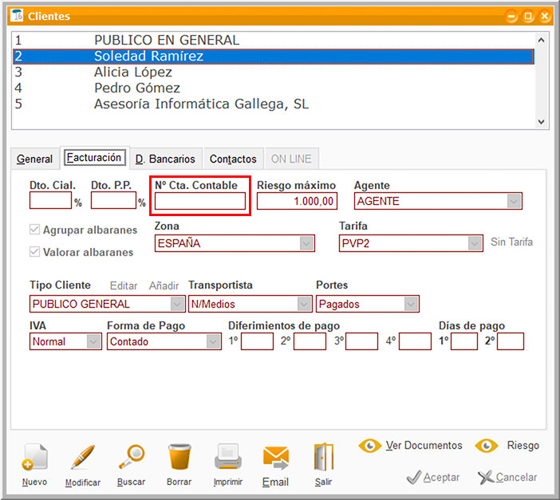The height and width of the screenshot is (500, 560).
Task: Switch to the General tab
Action: 34,159
